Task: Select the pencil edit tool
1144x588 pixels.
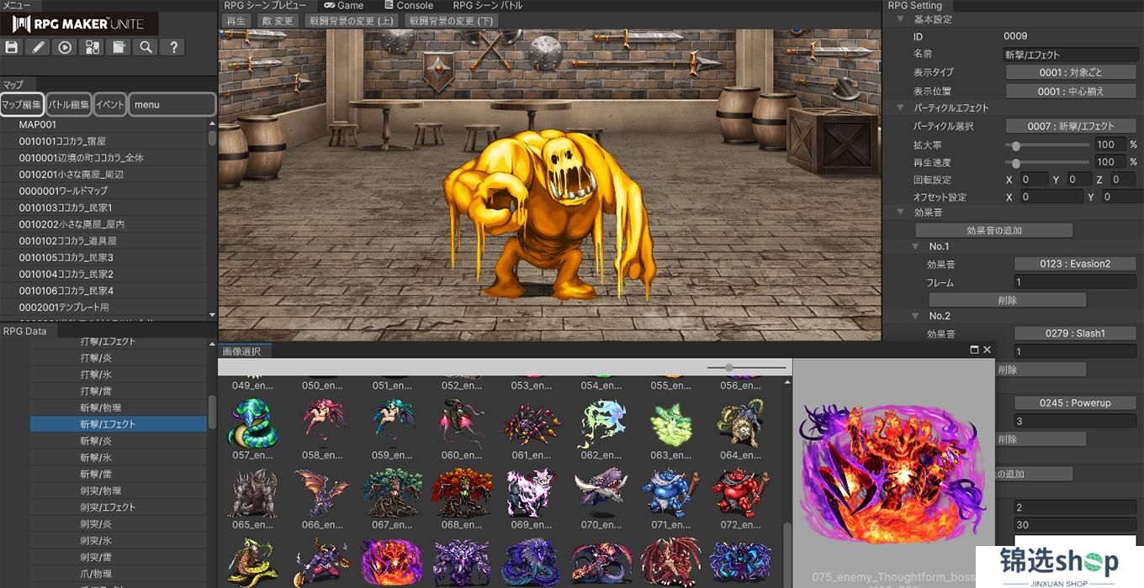Action: coord(39,47)
